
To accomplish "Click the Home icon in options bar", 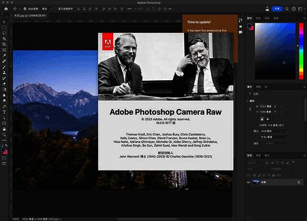I will 5,9.
